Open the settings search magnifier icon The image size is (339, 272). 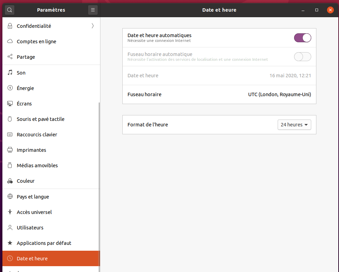[x=10, y=10]
